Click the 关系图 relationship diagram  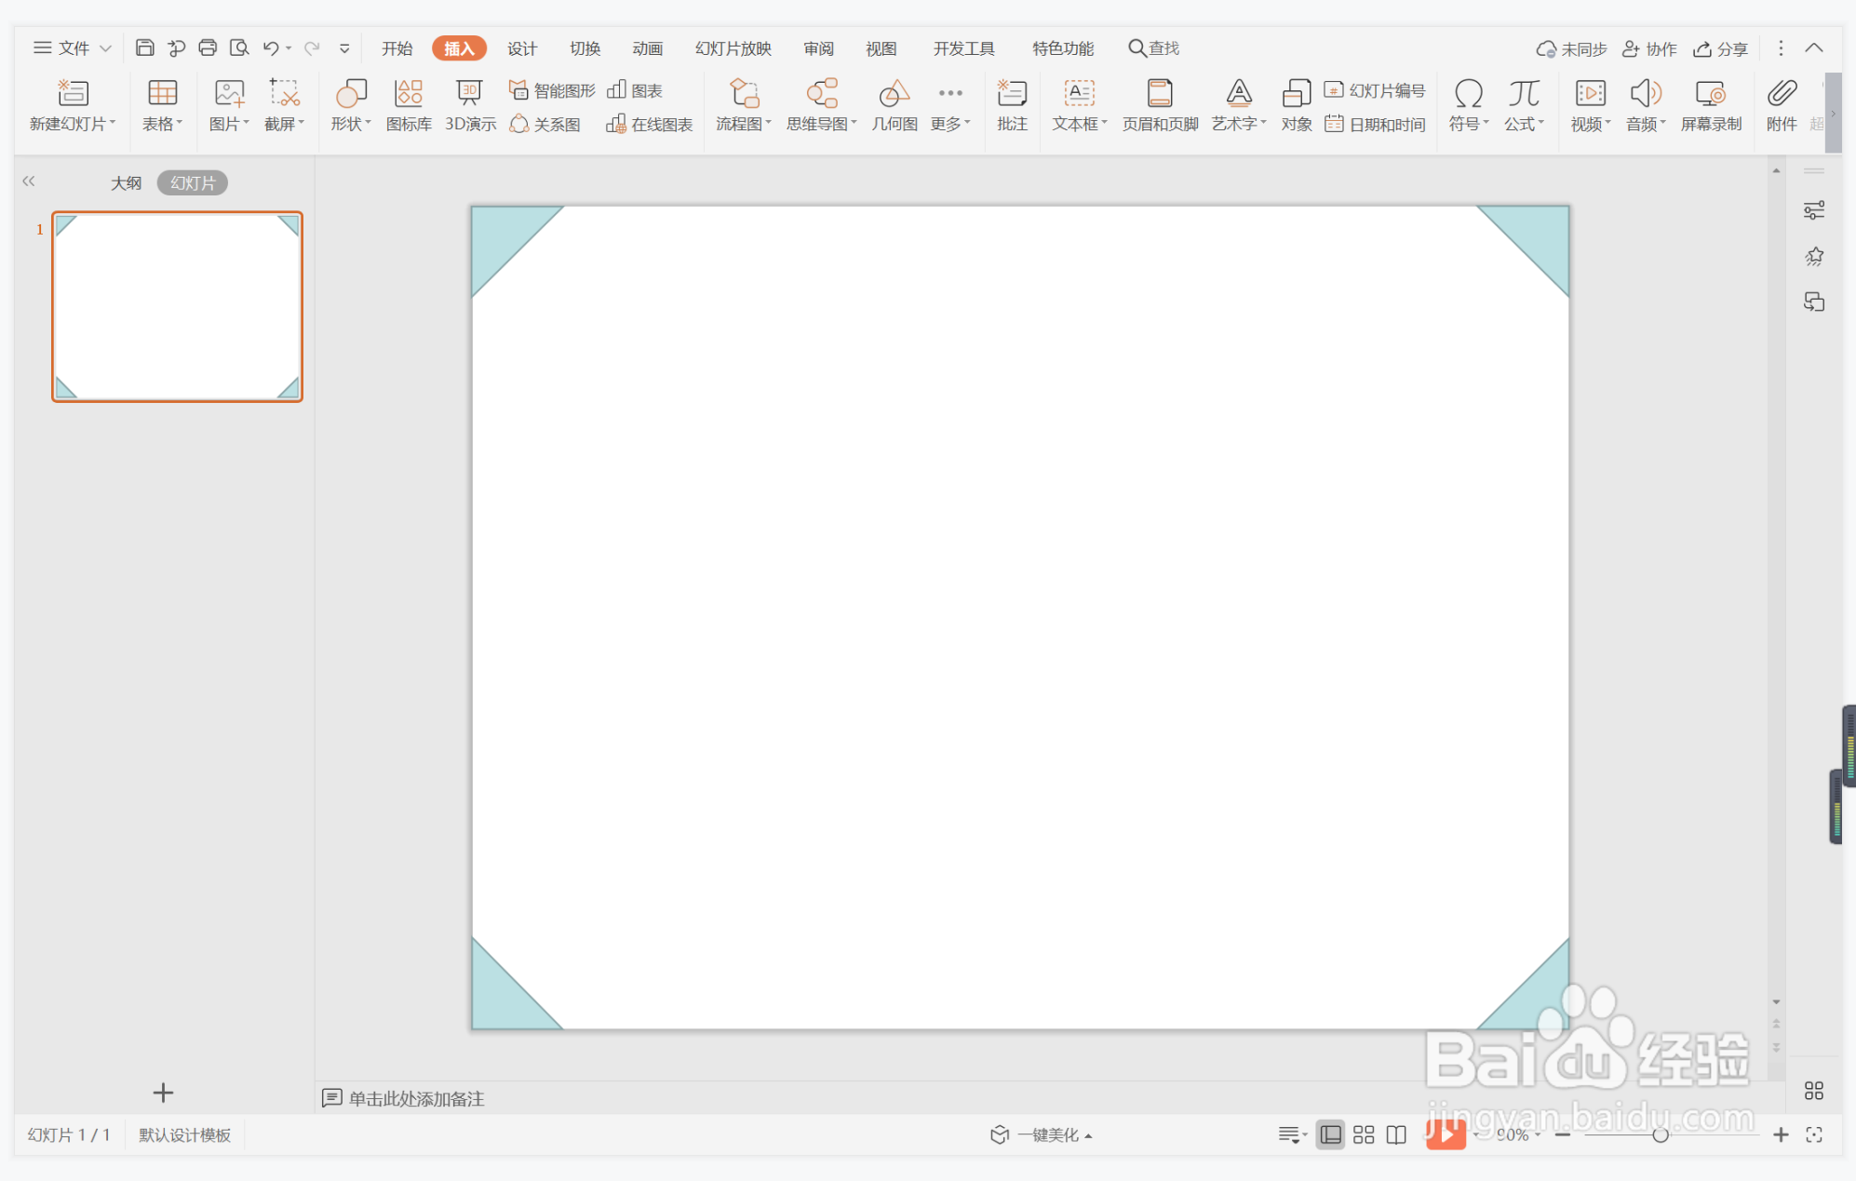pyautogui.click(x=545, y=124)
